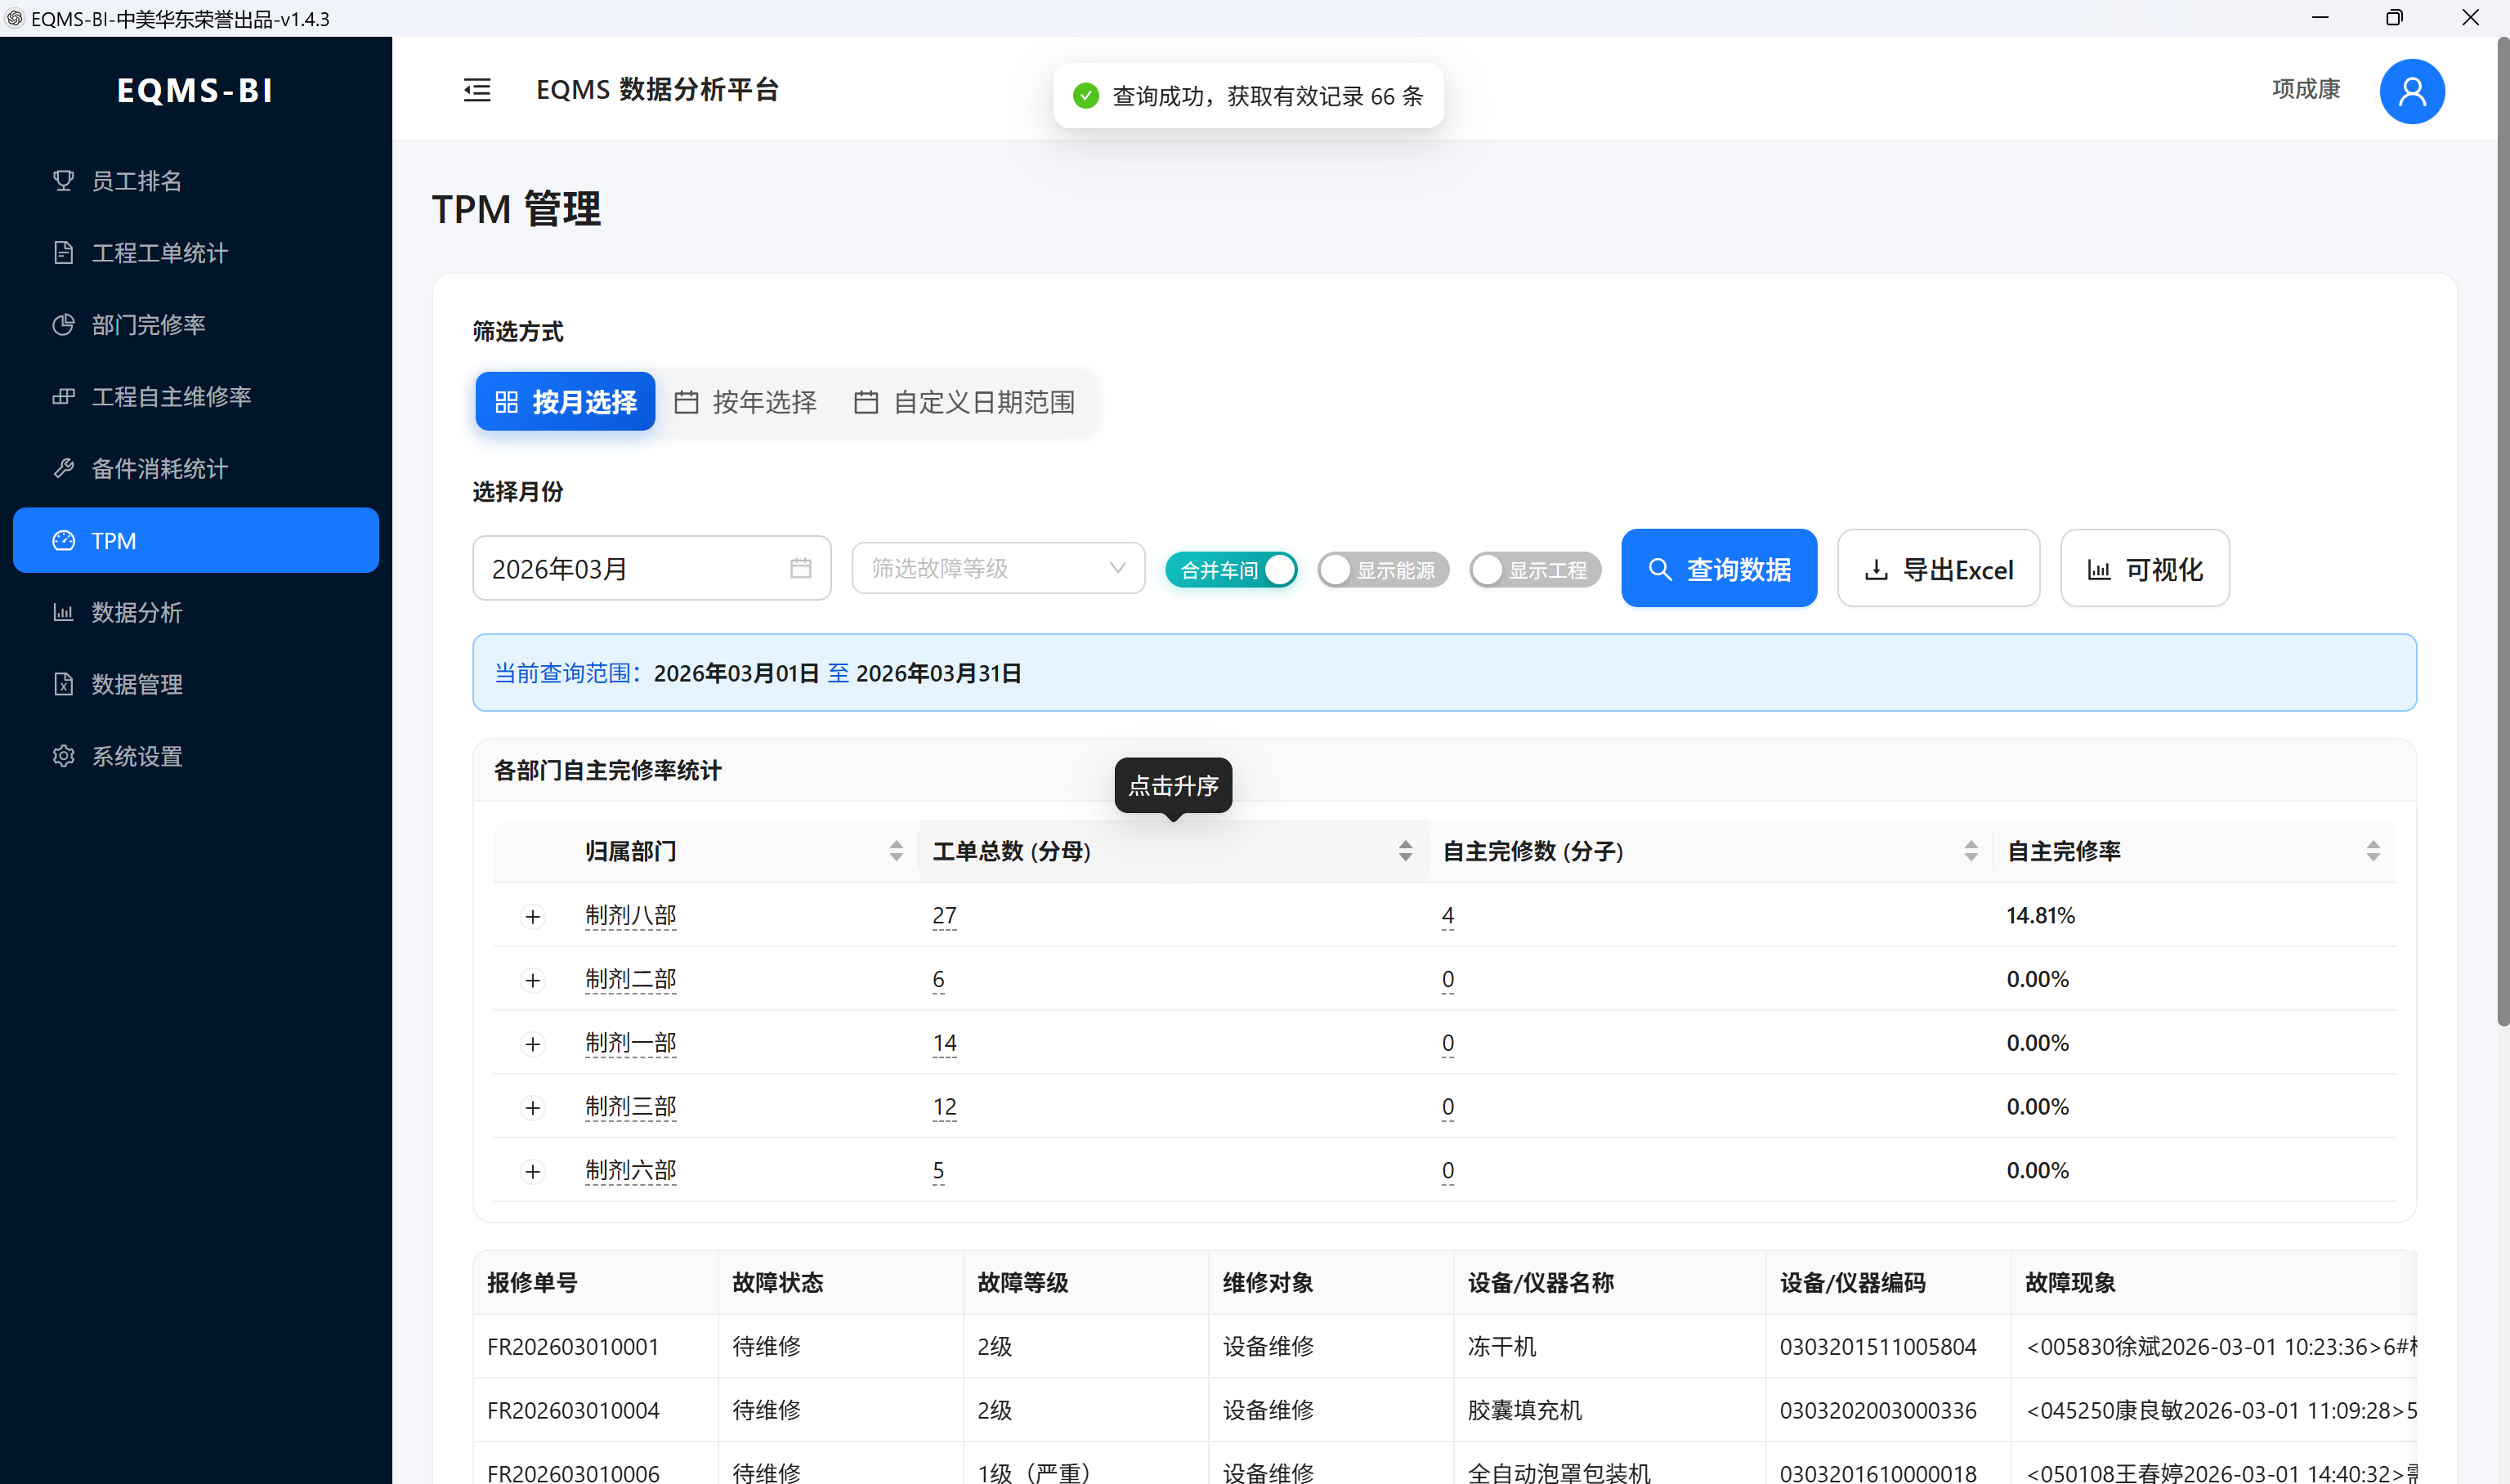Viewport: 2510px width, 1484px height.
Task: Go to 工程工单统计 page
Action: (196, 252)
